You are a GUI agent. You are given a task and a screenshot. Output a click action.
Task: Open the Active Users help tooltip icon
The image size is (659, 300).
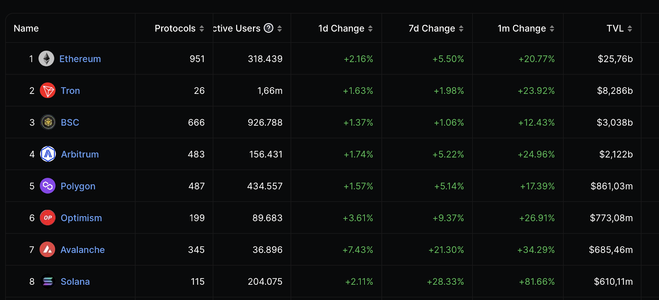[x=269, y=28]
